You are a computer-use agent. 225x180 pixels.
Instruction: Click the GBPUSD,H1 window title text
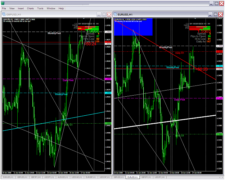14,14
